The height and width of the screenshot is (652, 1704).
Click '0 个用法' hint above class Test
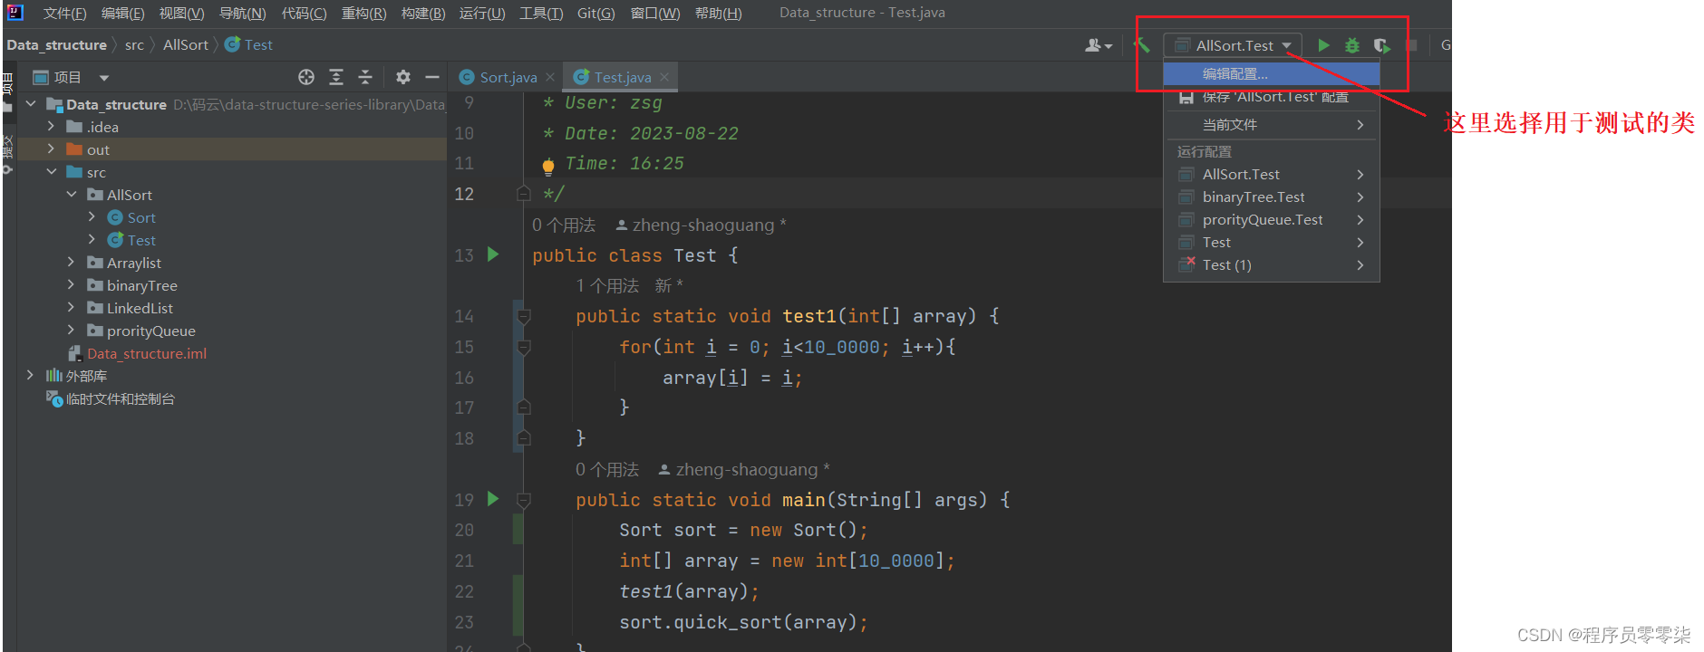pyautogui.click(x=564, y=225)
